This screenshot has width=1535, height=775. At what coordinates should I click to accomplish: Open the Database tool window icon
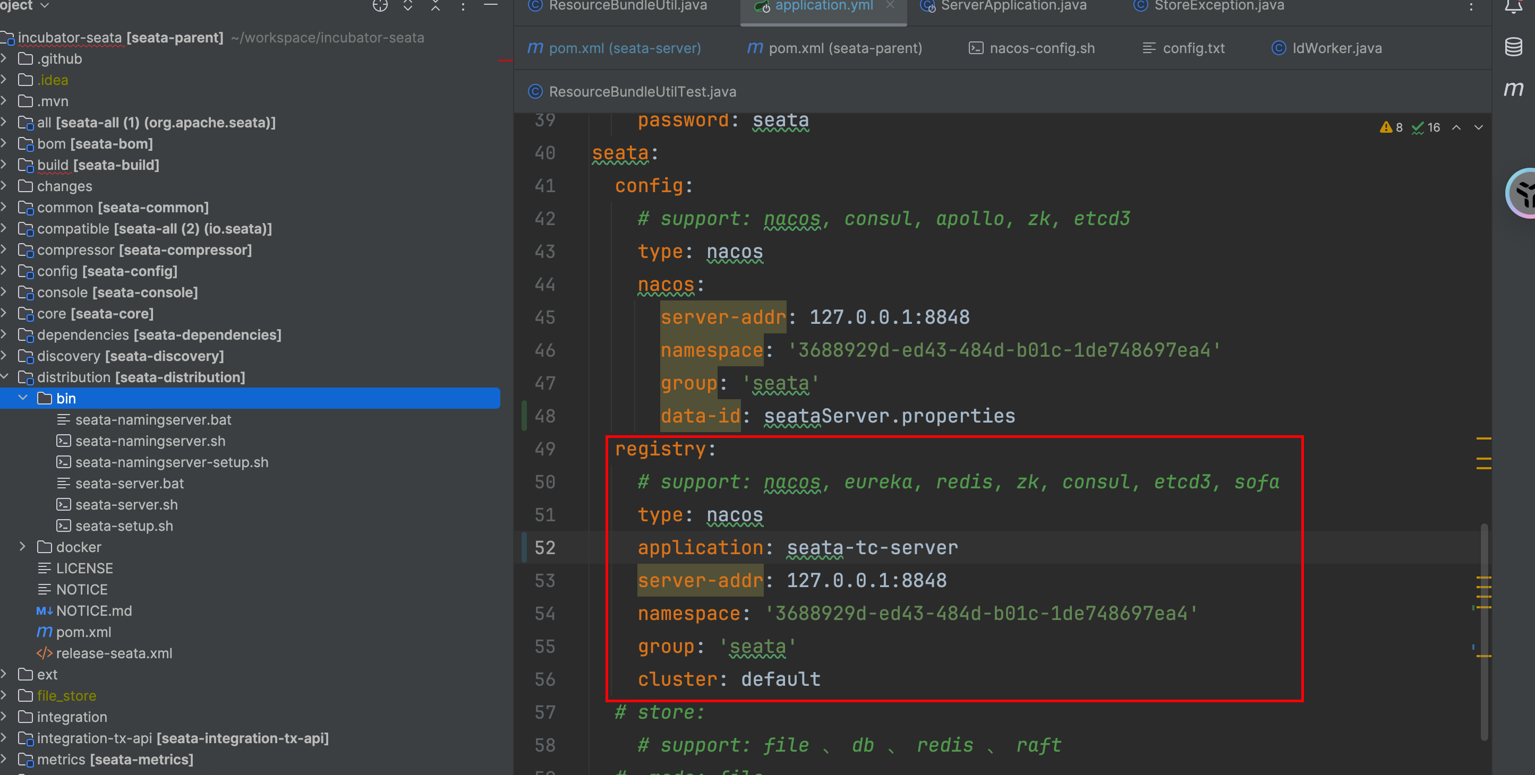point(1514,47)
